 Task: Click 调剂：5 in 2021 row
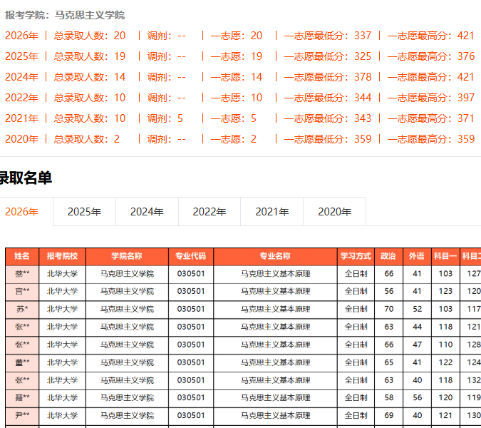(x=165, y=118)
